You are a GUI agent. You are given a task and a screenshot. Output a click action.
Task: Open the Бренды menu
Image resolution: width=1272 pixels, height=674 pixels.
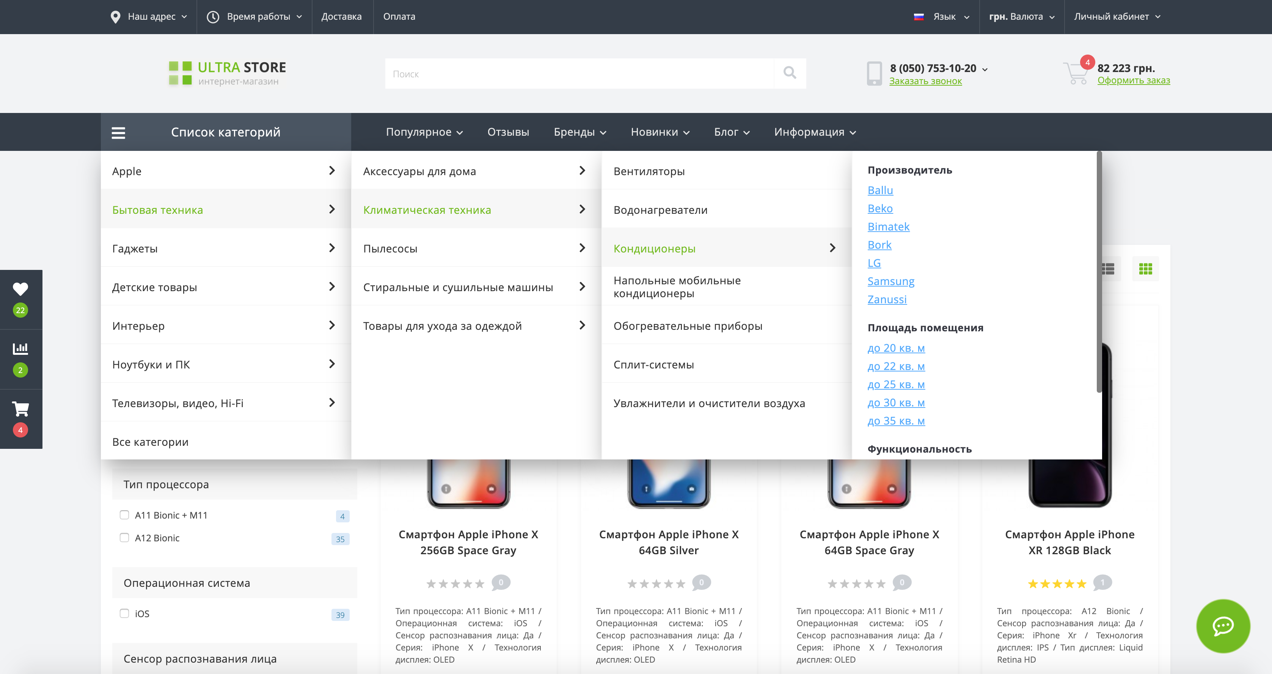click(x=580, y=132)
